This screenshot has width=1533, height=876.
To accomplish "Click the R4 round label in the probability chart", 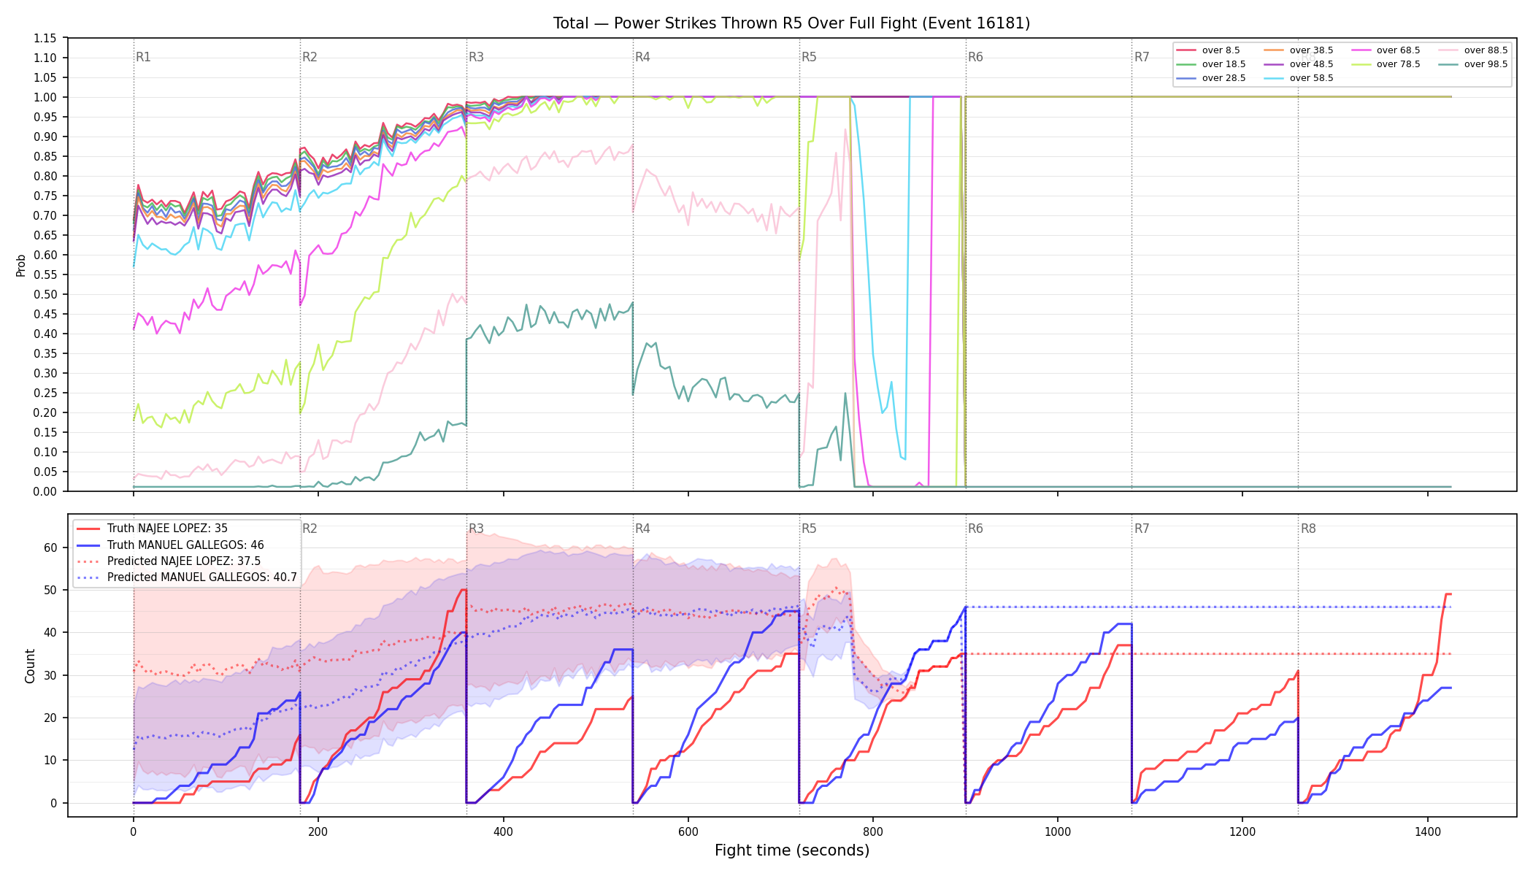I will coord(642,57).
